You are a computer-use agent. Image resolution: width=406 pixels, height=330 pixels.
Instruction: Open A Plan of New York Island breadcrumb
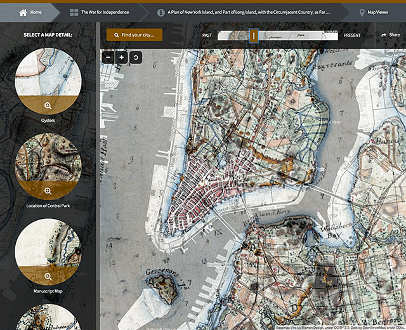[249, 12]
